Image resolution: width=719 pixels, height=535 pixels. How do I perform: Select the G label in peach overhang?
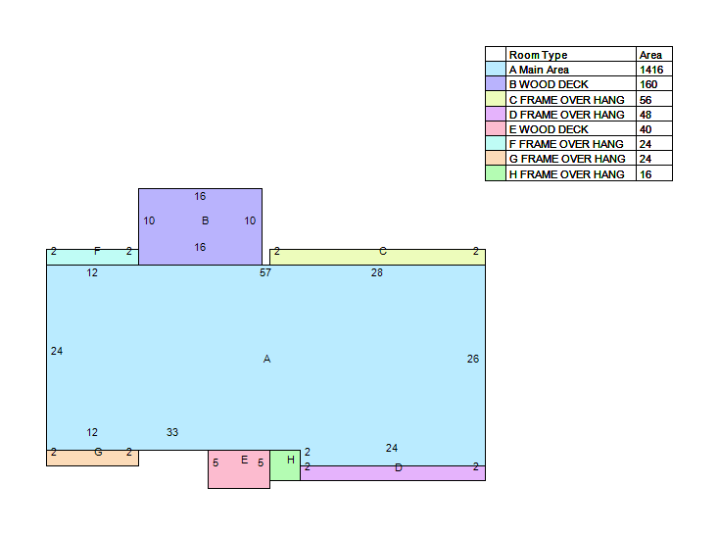[x=98, y=452]
